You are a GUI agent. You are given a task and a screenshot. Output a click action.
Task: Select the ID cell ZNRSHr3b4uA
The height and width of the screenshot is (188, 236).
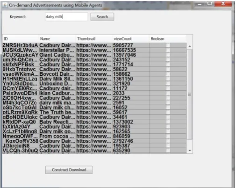pyautogui.click(x=21, y=45)
